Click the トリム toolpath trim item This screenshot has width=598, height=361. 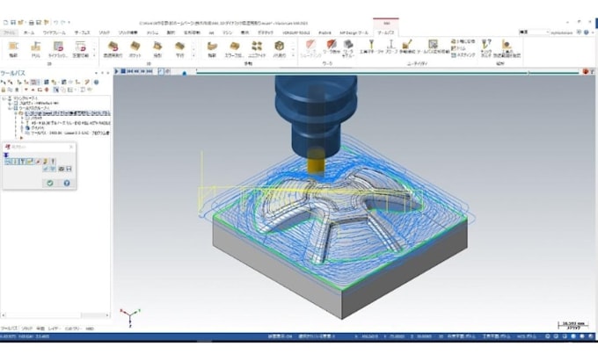[x=458, y=48]
